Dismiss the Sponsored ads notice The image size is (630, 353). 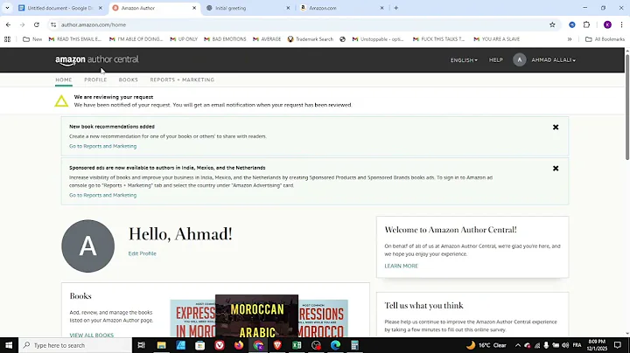[x=556, y=169]
